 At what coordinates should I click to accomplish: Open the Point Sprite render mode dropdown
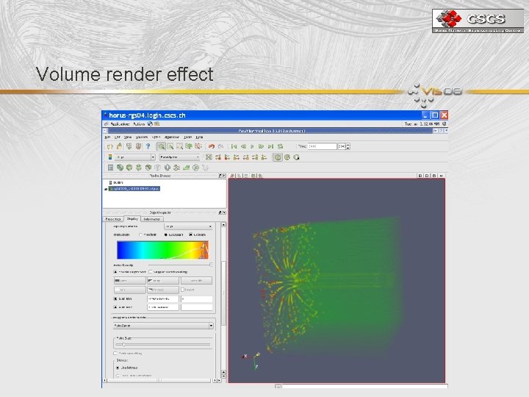coord(163,326)
